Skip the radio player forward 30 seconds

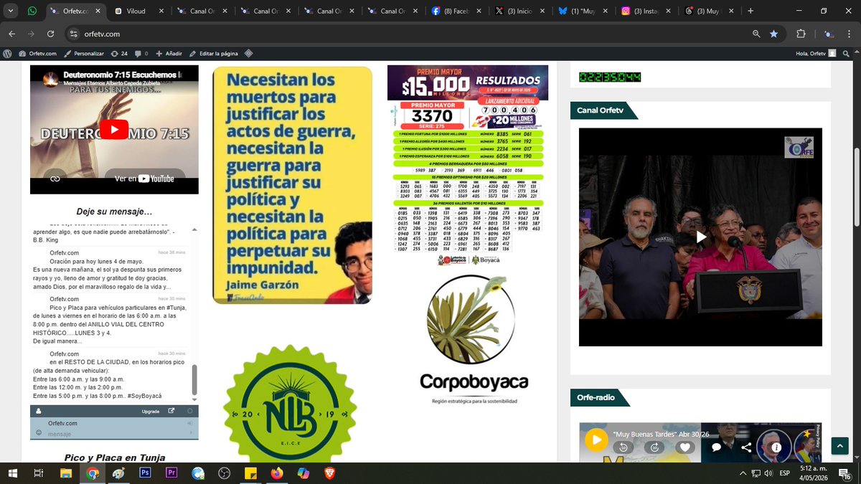[654, 447]
